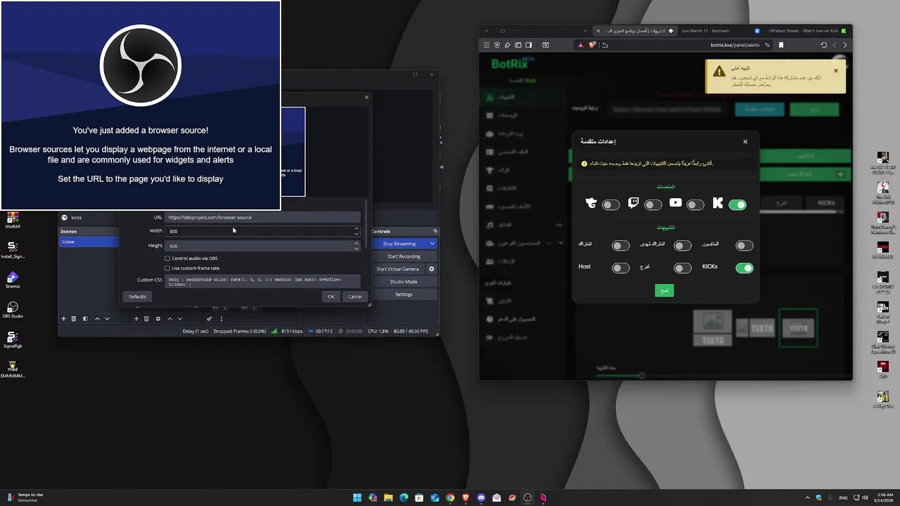This screenshot has height=506, width=900.
Task: Toggle the Trovo platform switch beside the bird icon
Action: tap(611, 205)
